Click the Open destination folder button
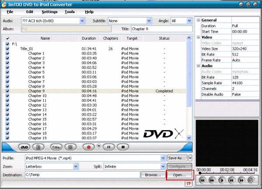The height and width of the screenshot is (189, 262). (x=179, y=175)
